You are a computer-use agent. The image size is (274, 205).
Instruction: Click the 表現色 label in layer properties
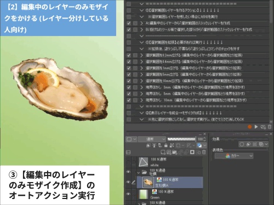[x=218, y=150]
